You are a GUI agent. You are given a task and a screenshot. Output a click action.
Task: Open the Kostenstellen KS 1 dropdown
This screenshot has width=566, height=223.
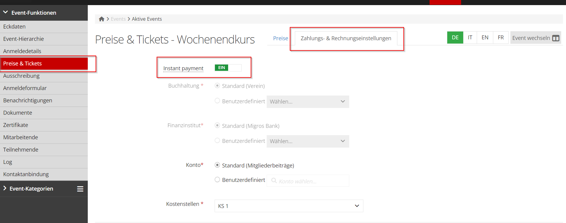coord(289,206)
